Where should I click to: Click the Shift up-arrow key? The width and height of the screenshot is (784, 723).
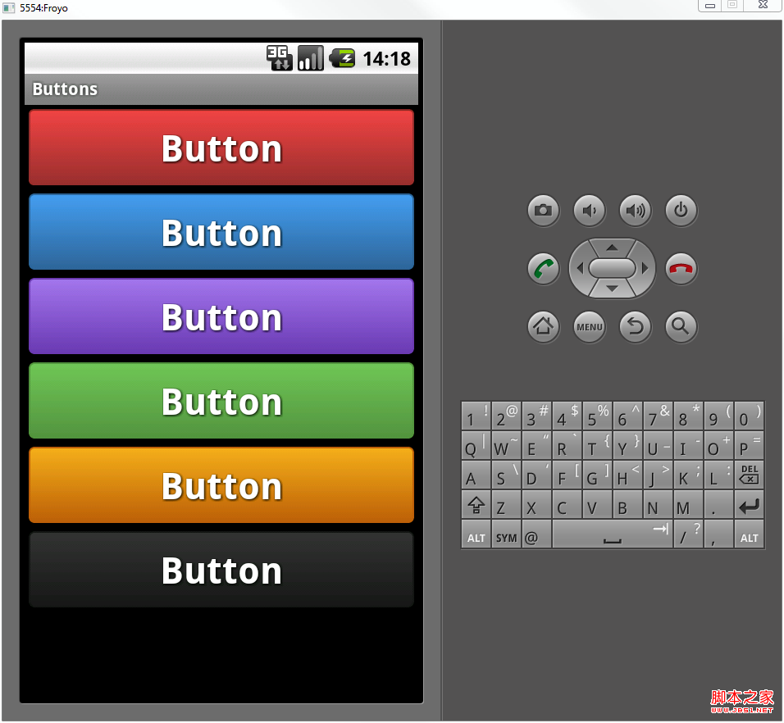click(x=476, y=505)
